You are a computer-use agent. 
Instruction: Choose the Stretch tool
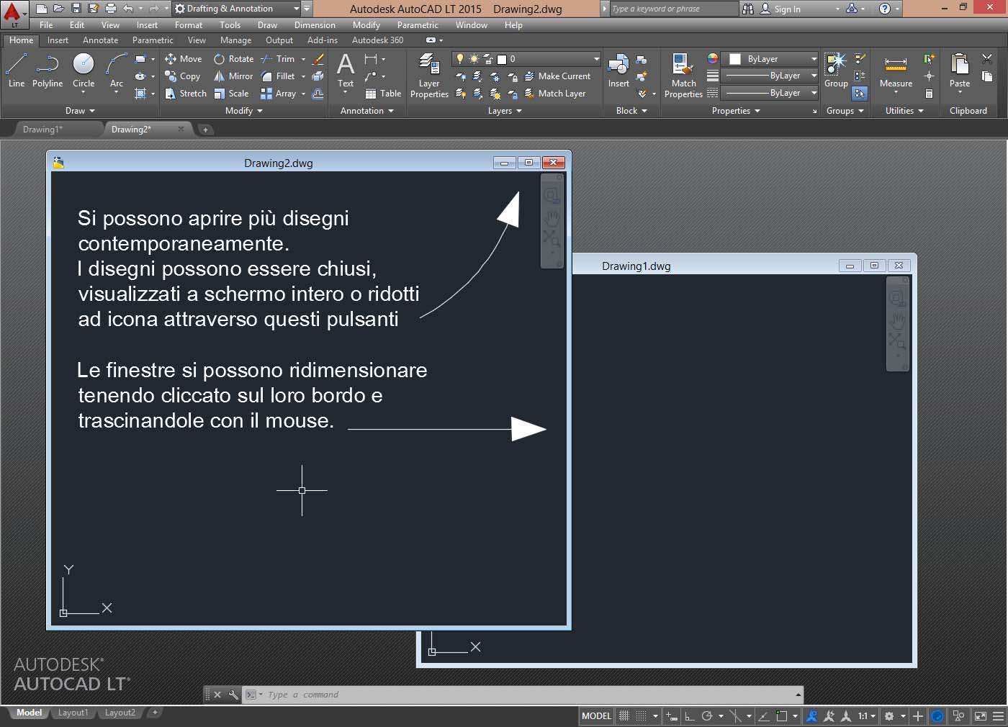tap(186, 94)
